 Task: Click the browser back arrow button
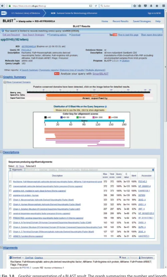[2, 6]
